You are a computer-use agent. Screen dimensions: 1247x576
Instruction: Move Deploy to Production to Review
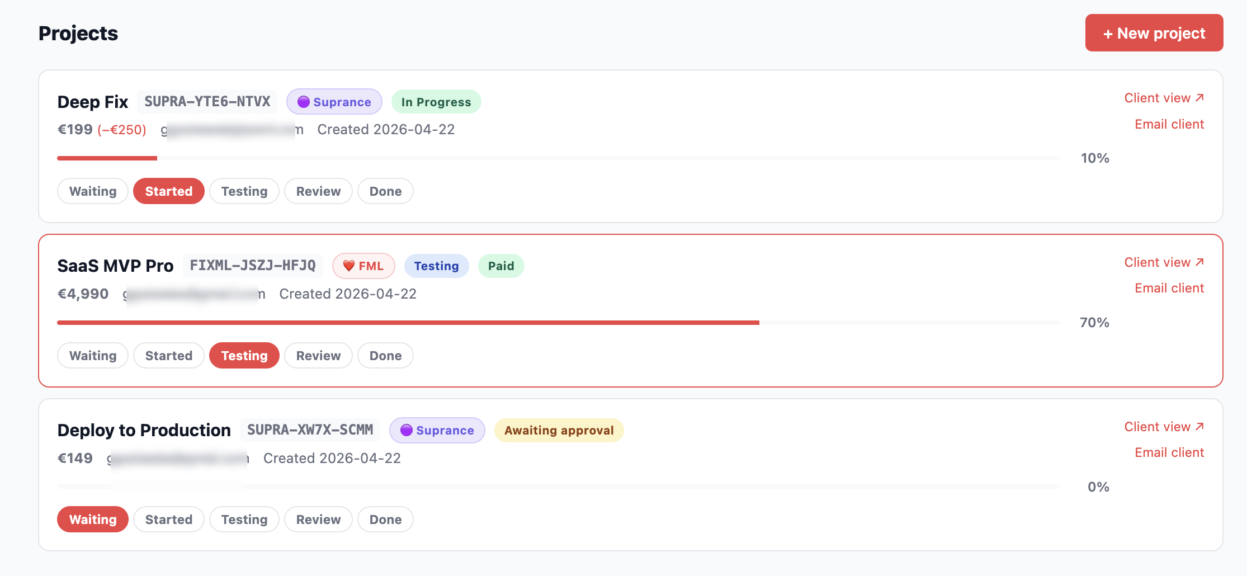tap(318, 520)
